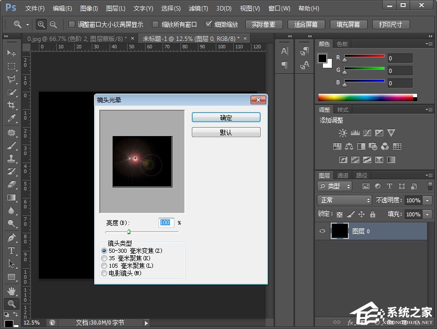Image resolution: width=437 pixels, height=329 pixels.
Task: Open the 滤镜(T) menu
Action: point(199,8)
